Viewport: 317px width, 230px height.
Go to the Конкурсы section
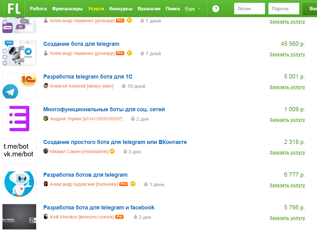click(121, 9)
